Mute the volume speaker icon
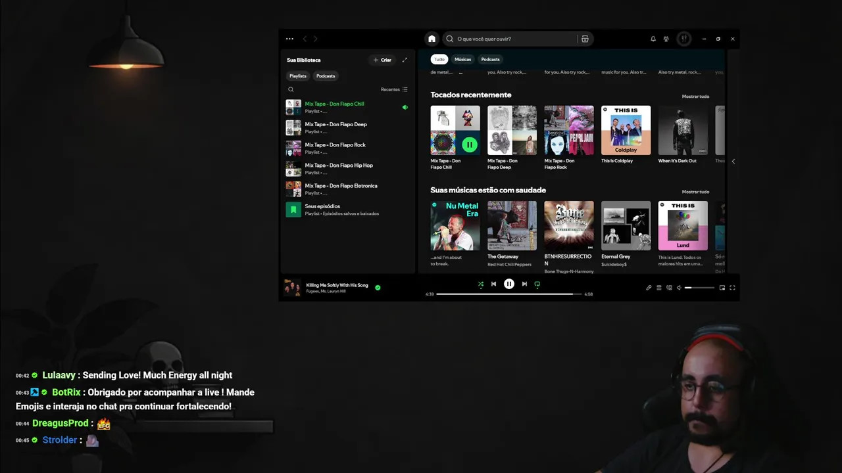 (680, 287)
